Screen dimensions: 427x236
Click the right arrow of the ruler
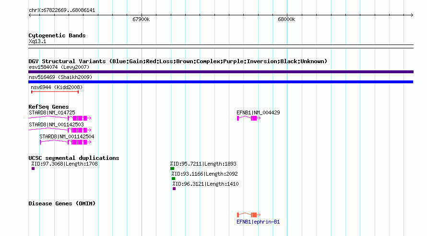click(x=412, y=15)
